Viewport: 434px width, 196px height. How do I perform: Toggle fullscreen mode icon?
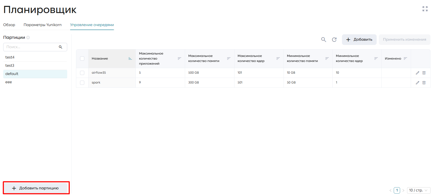point(425,9)
